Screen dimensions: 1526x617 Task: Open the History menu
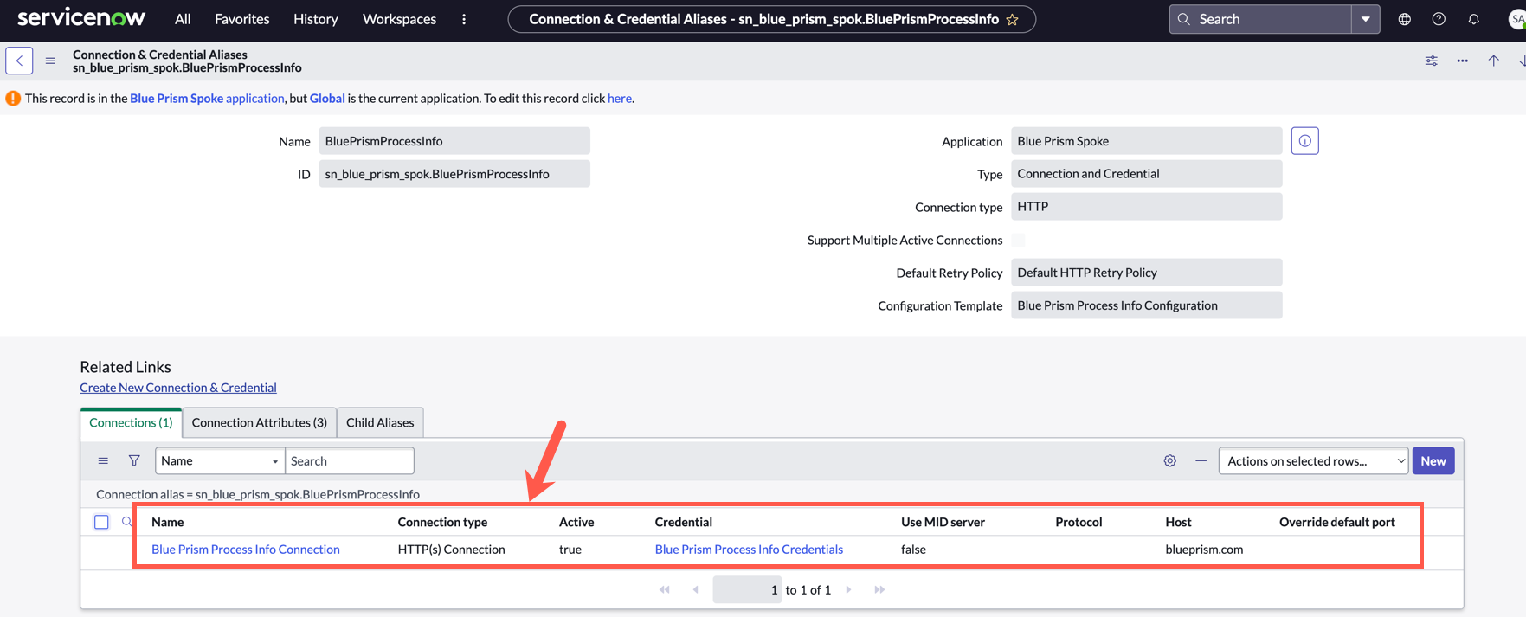[316, 19]
